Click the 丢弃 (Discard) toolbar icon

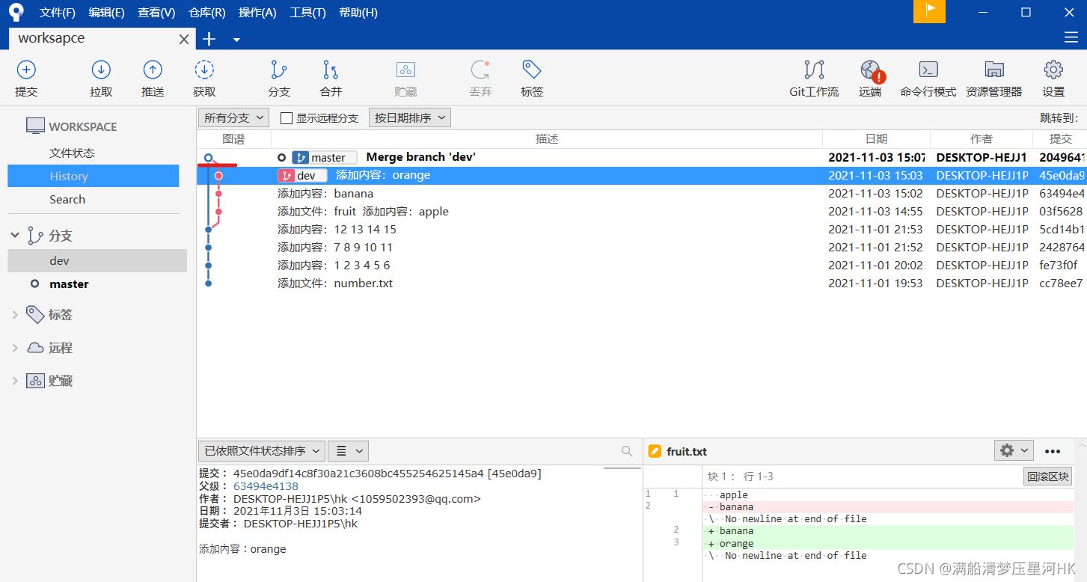tap(480, 70)
